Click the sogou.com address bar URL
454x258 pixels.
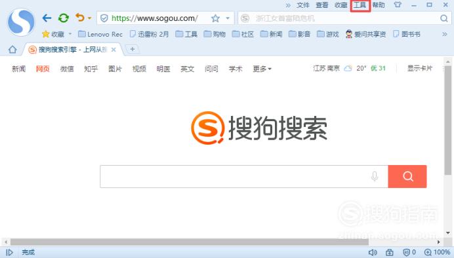(x=155, y=18)
